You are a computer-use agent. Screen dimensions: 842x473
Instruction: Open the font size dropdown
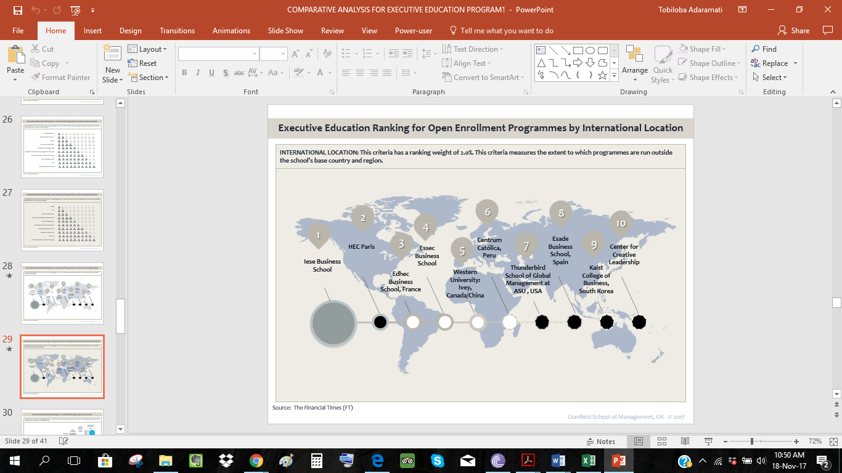[x=282, y=54]
